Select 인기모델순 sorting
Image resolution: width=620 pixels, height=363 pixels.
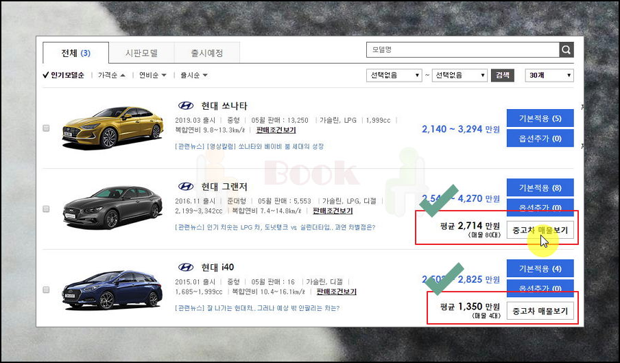click(x=64, y=75)
